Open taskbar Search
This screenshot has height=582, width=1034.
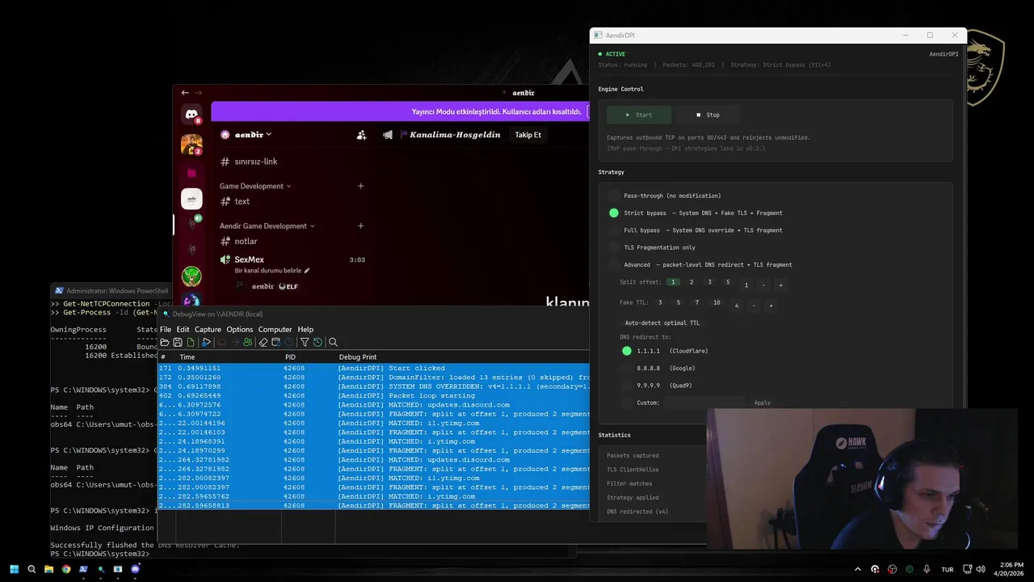tap(32, 569)
